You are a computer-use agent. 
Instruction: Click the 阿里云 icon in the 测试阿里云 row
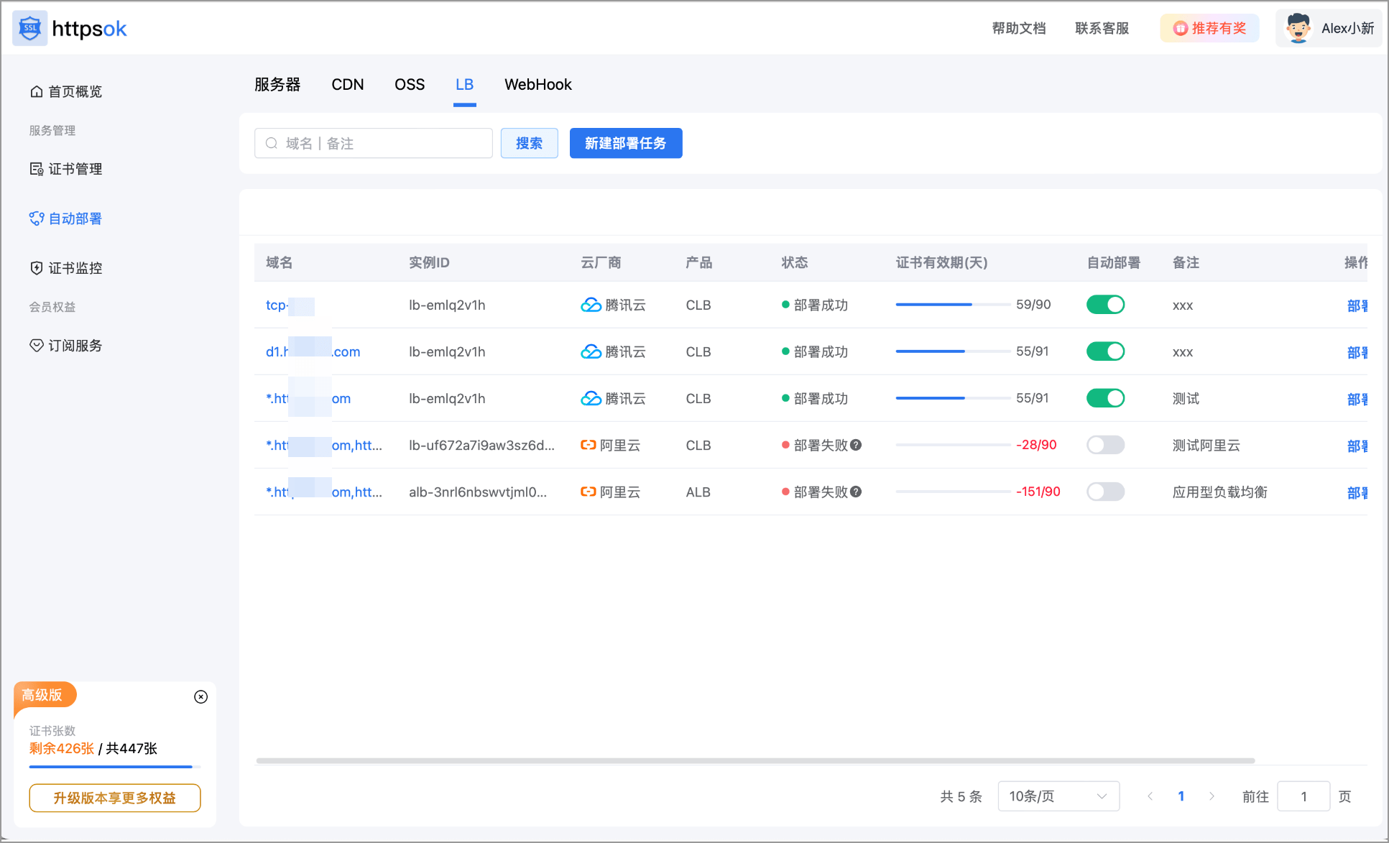pyautogui.click(x=589, y=445)
